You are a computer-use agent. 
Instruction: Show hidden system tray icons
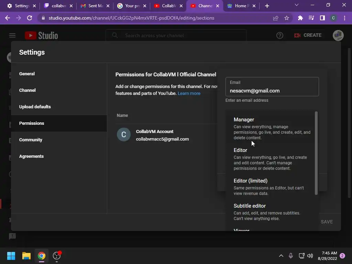pyautogui.click(x=281, y=256)
